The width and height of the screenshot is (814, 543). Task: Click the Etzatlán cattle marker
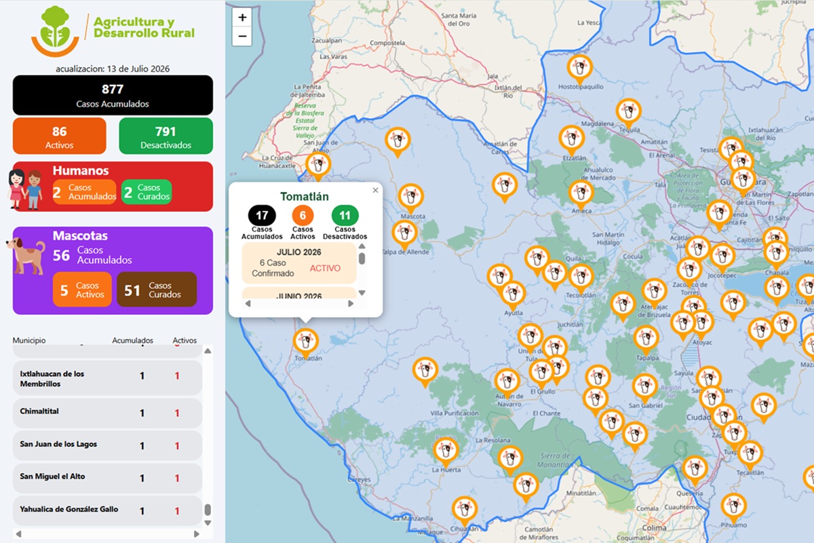pyautogui.click(x=572, y=139)
